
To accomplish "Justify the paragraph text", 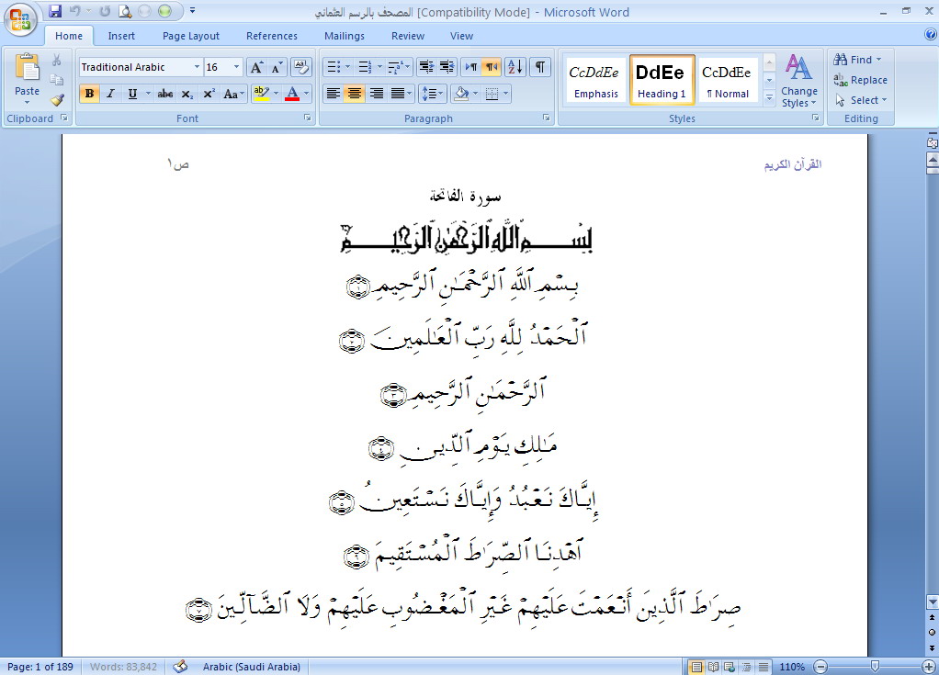I will [x=398, y=94].
